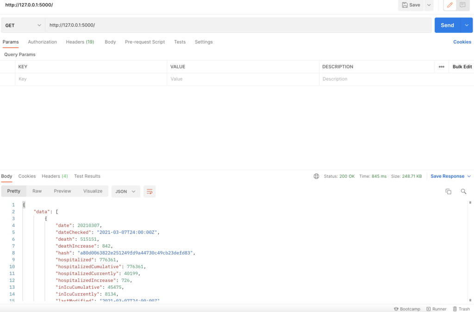This screenshot has height=312, width=474.
Task: Expand the JSON format dropdown
Action: (126, 191)
